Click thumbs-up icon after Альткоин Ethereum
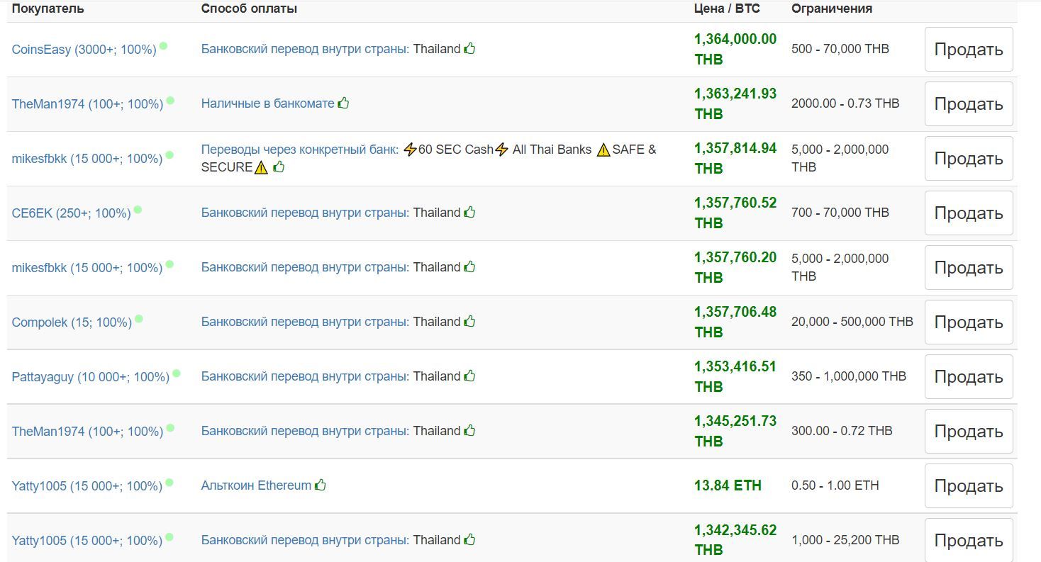This screenshot has width=1041, height=562. click(x=321, y=485)
